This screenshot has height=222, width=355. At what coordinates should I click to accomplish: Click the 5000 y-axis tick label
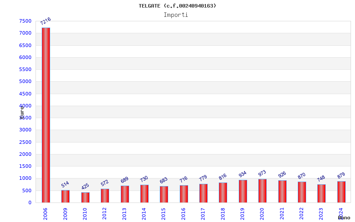pyautogui.click(x=25, y=81)
